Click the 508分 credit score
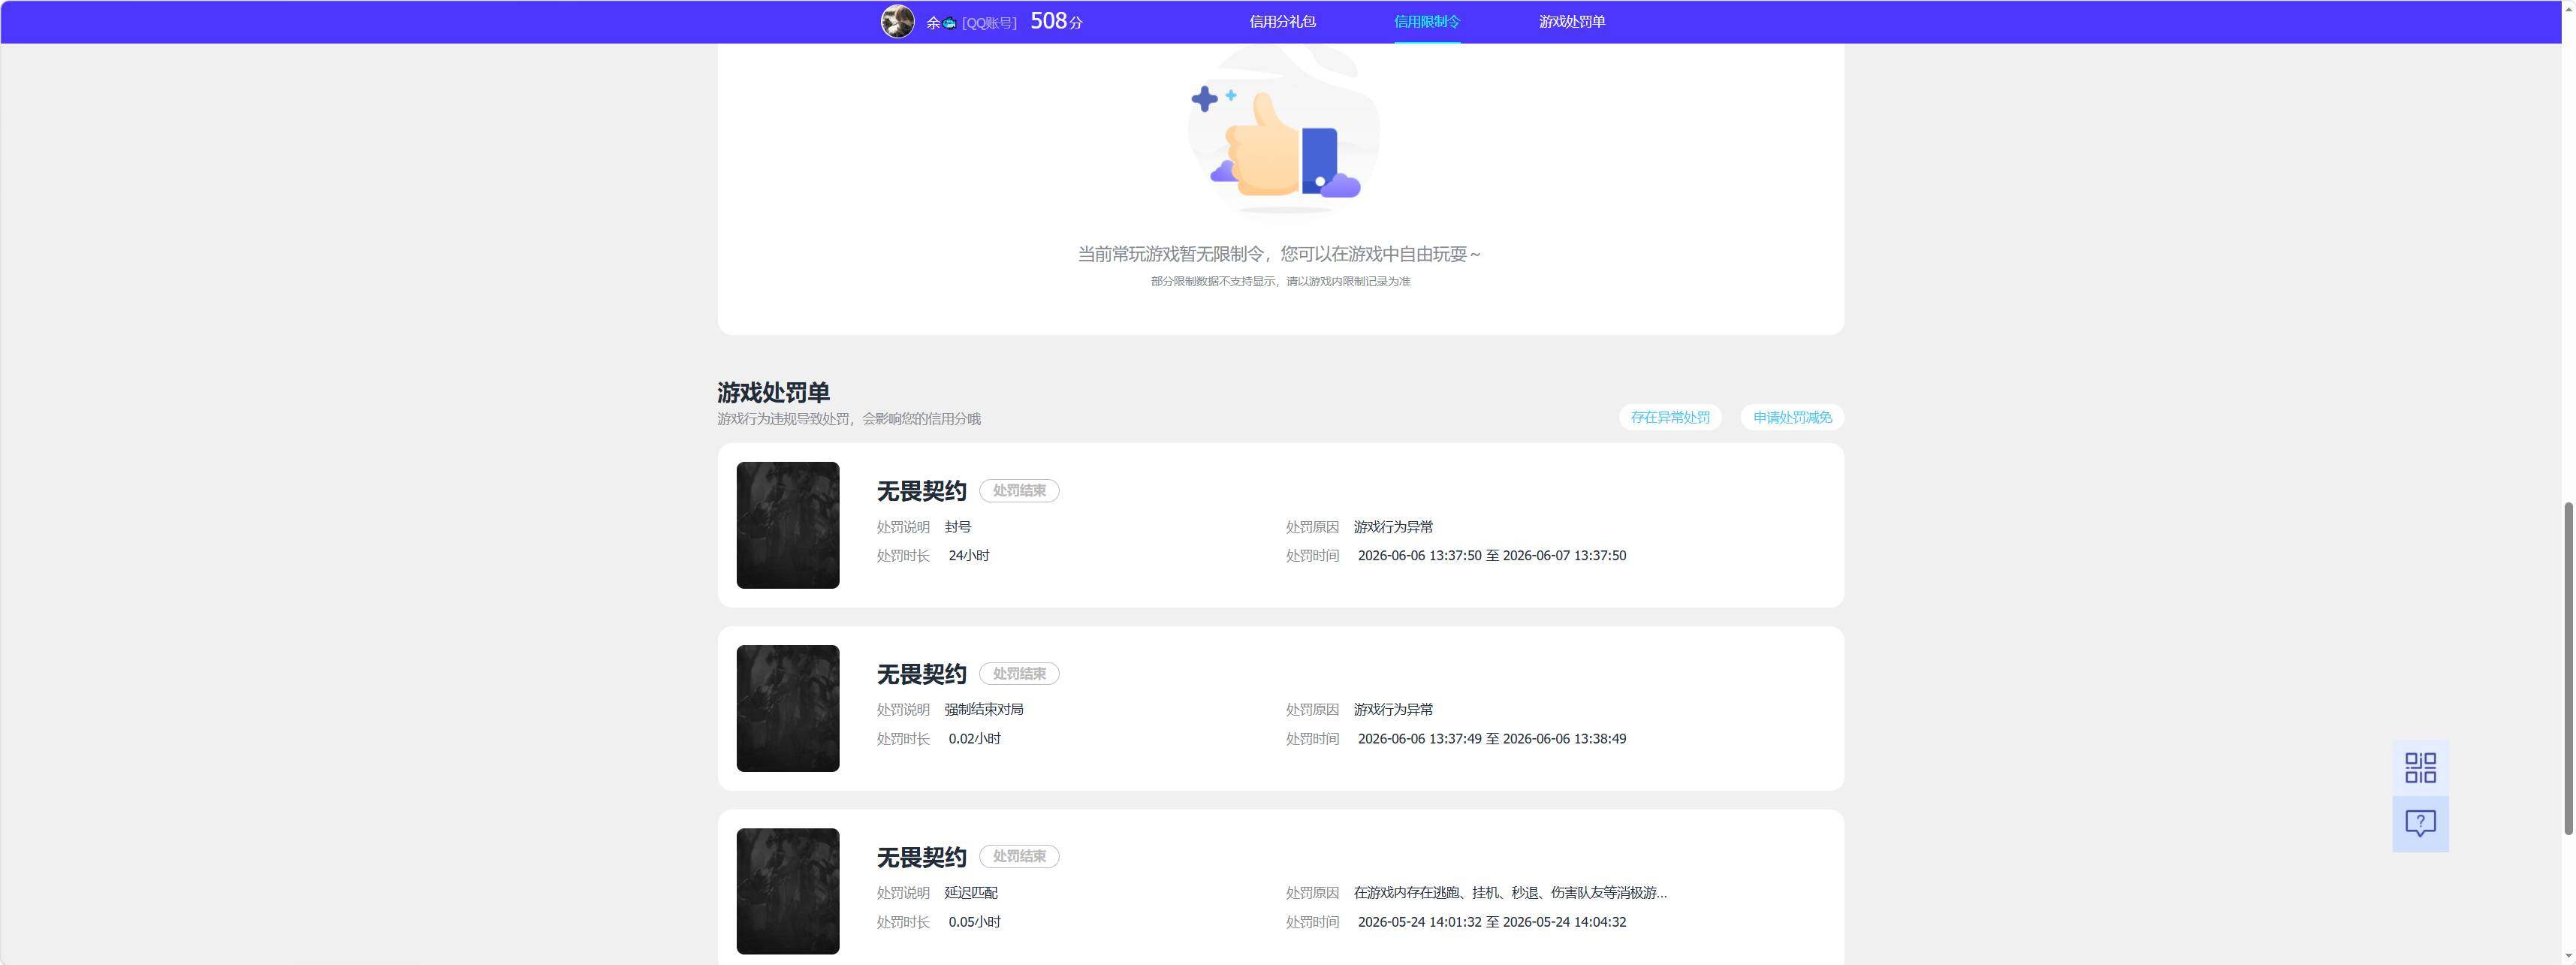 tap(1056, 21)
